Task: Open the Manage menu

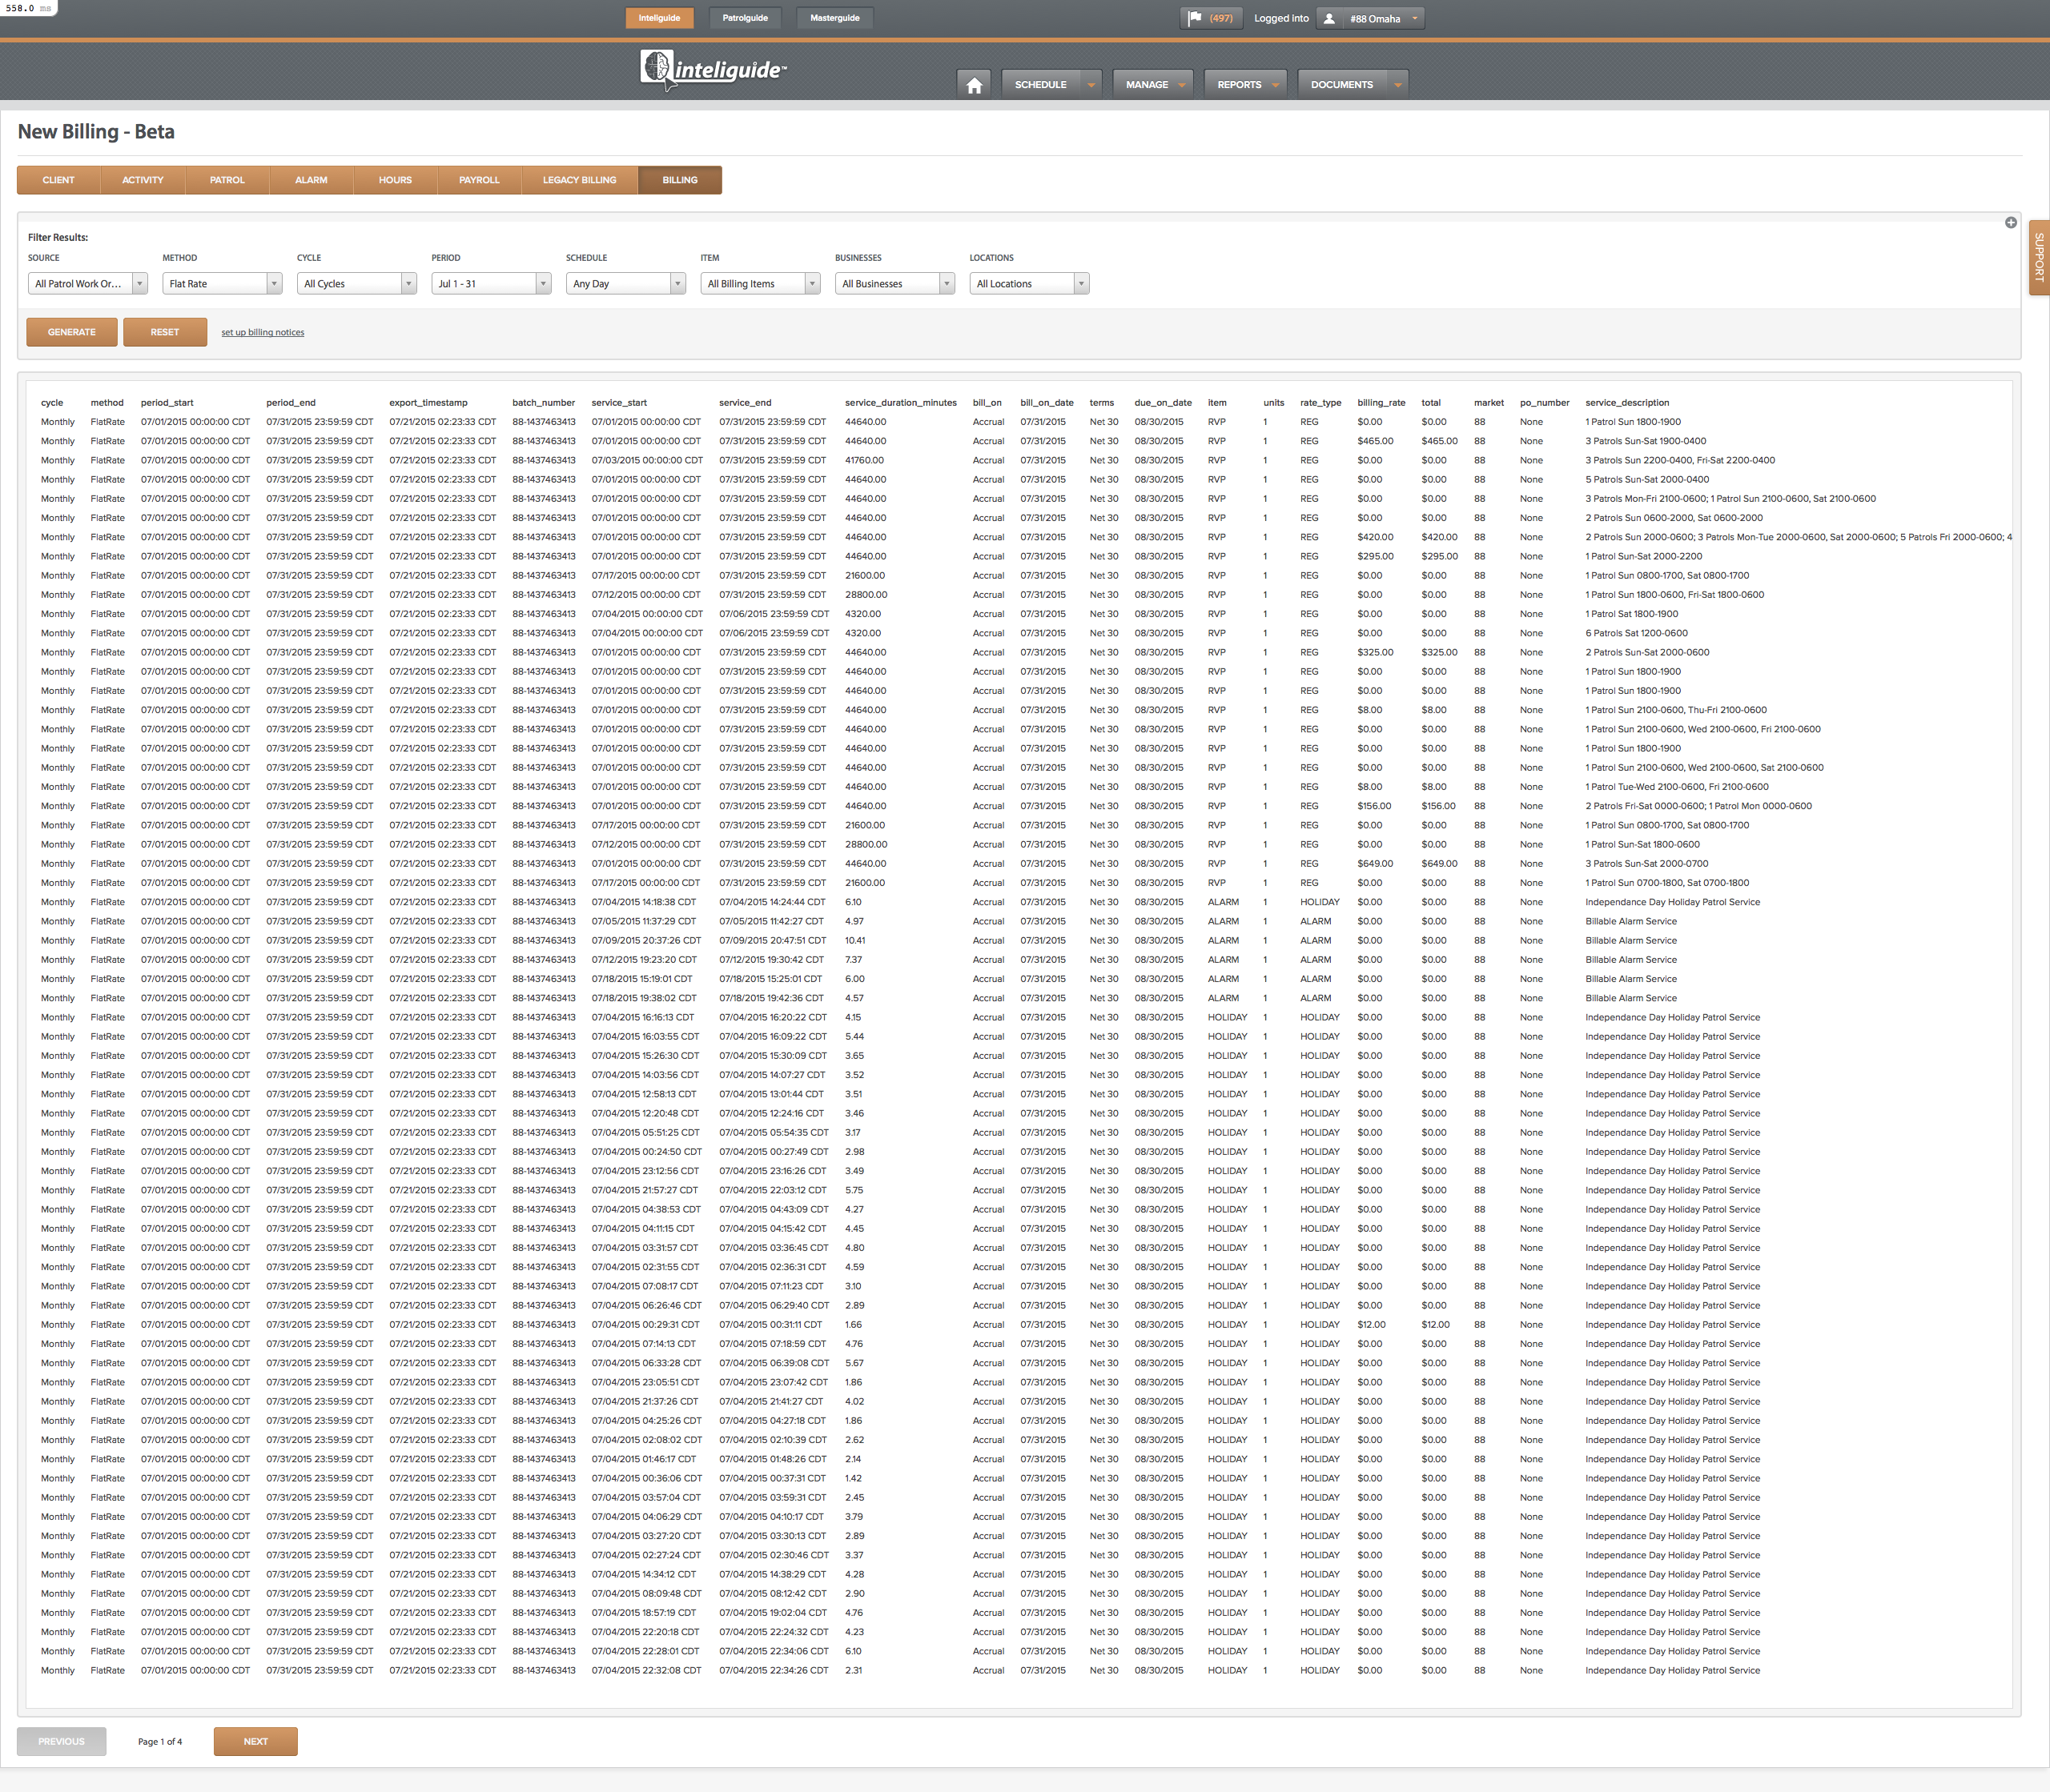Action: [x=1152, y=85]
